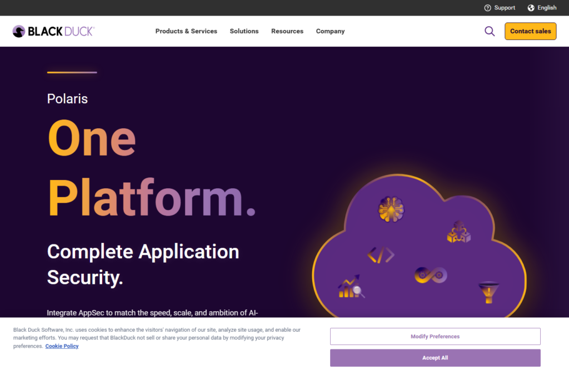The width and height of the screenshot is (569, 375).
Task: Click the Black Duck logo
Action: point(54,31)
